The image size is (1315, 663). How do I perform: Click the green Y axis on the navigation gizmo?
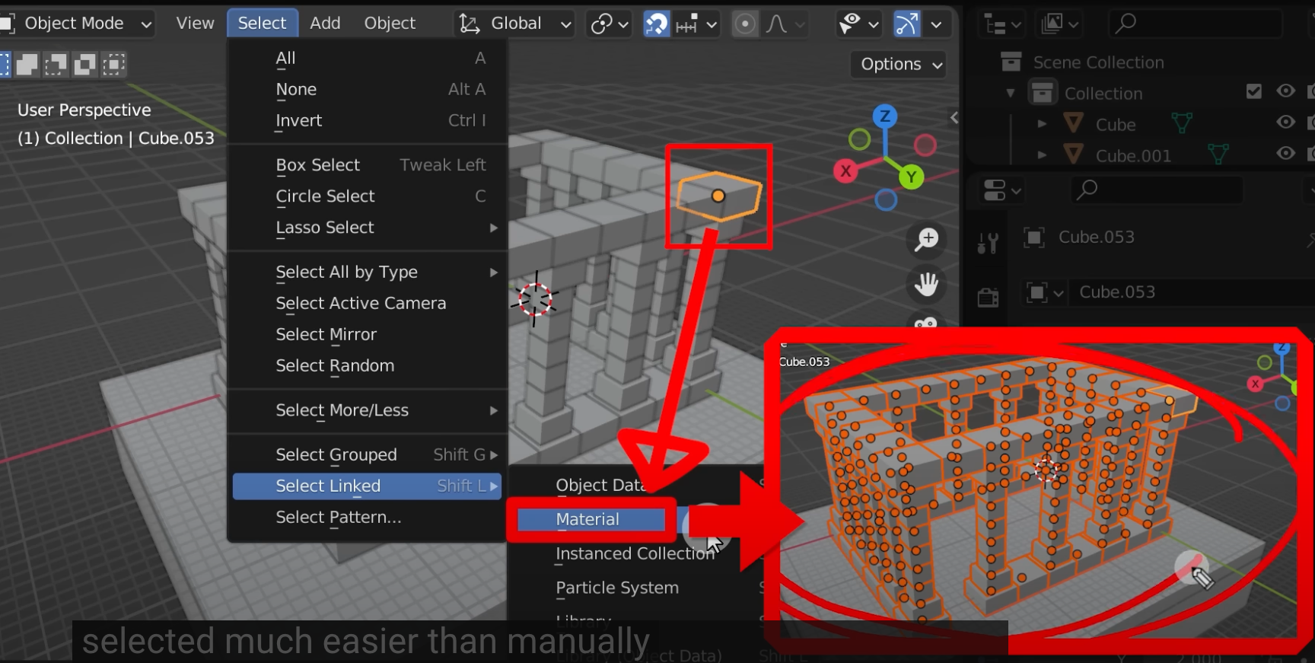tap(911, 177)
